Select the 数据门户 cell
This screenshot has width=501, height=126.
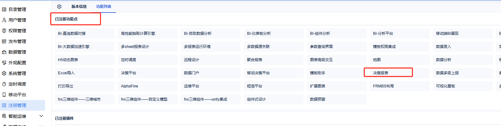click(211, 73)
